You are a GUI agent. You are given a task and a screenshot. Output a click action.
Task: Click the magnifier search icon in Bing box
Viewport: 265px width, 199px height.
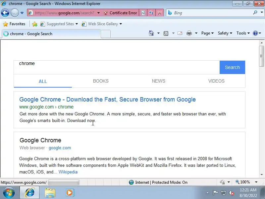[255, 13]
